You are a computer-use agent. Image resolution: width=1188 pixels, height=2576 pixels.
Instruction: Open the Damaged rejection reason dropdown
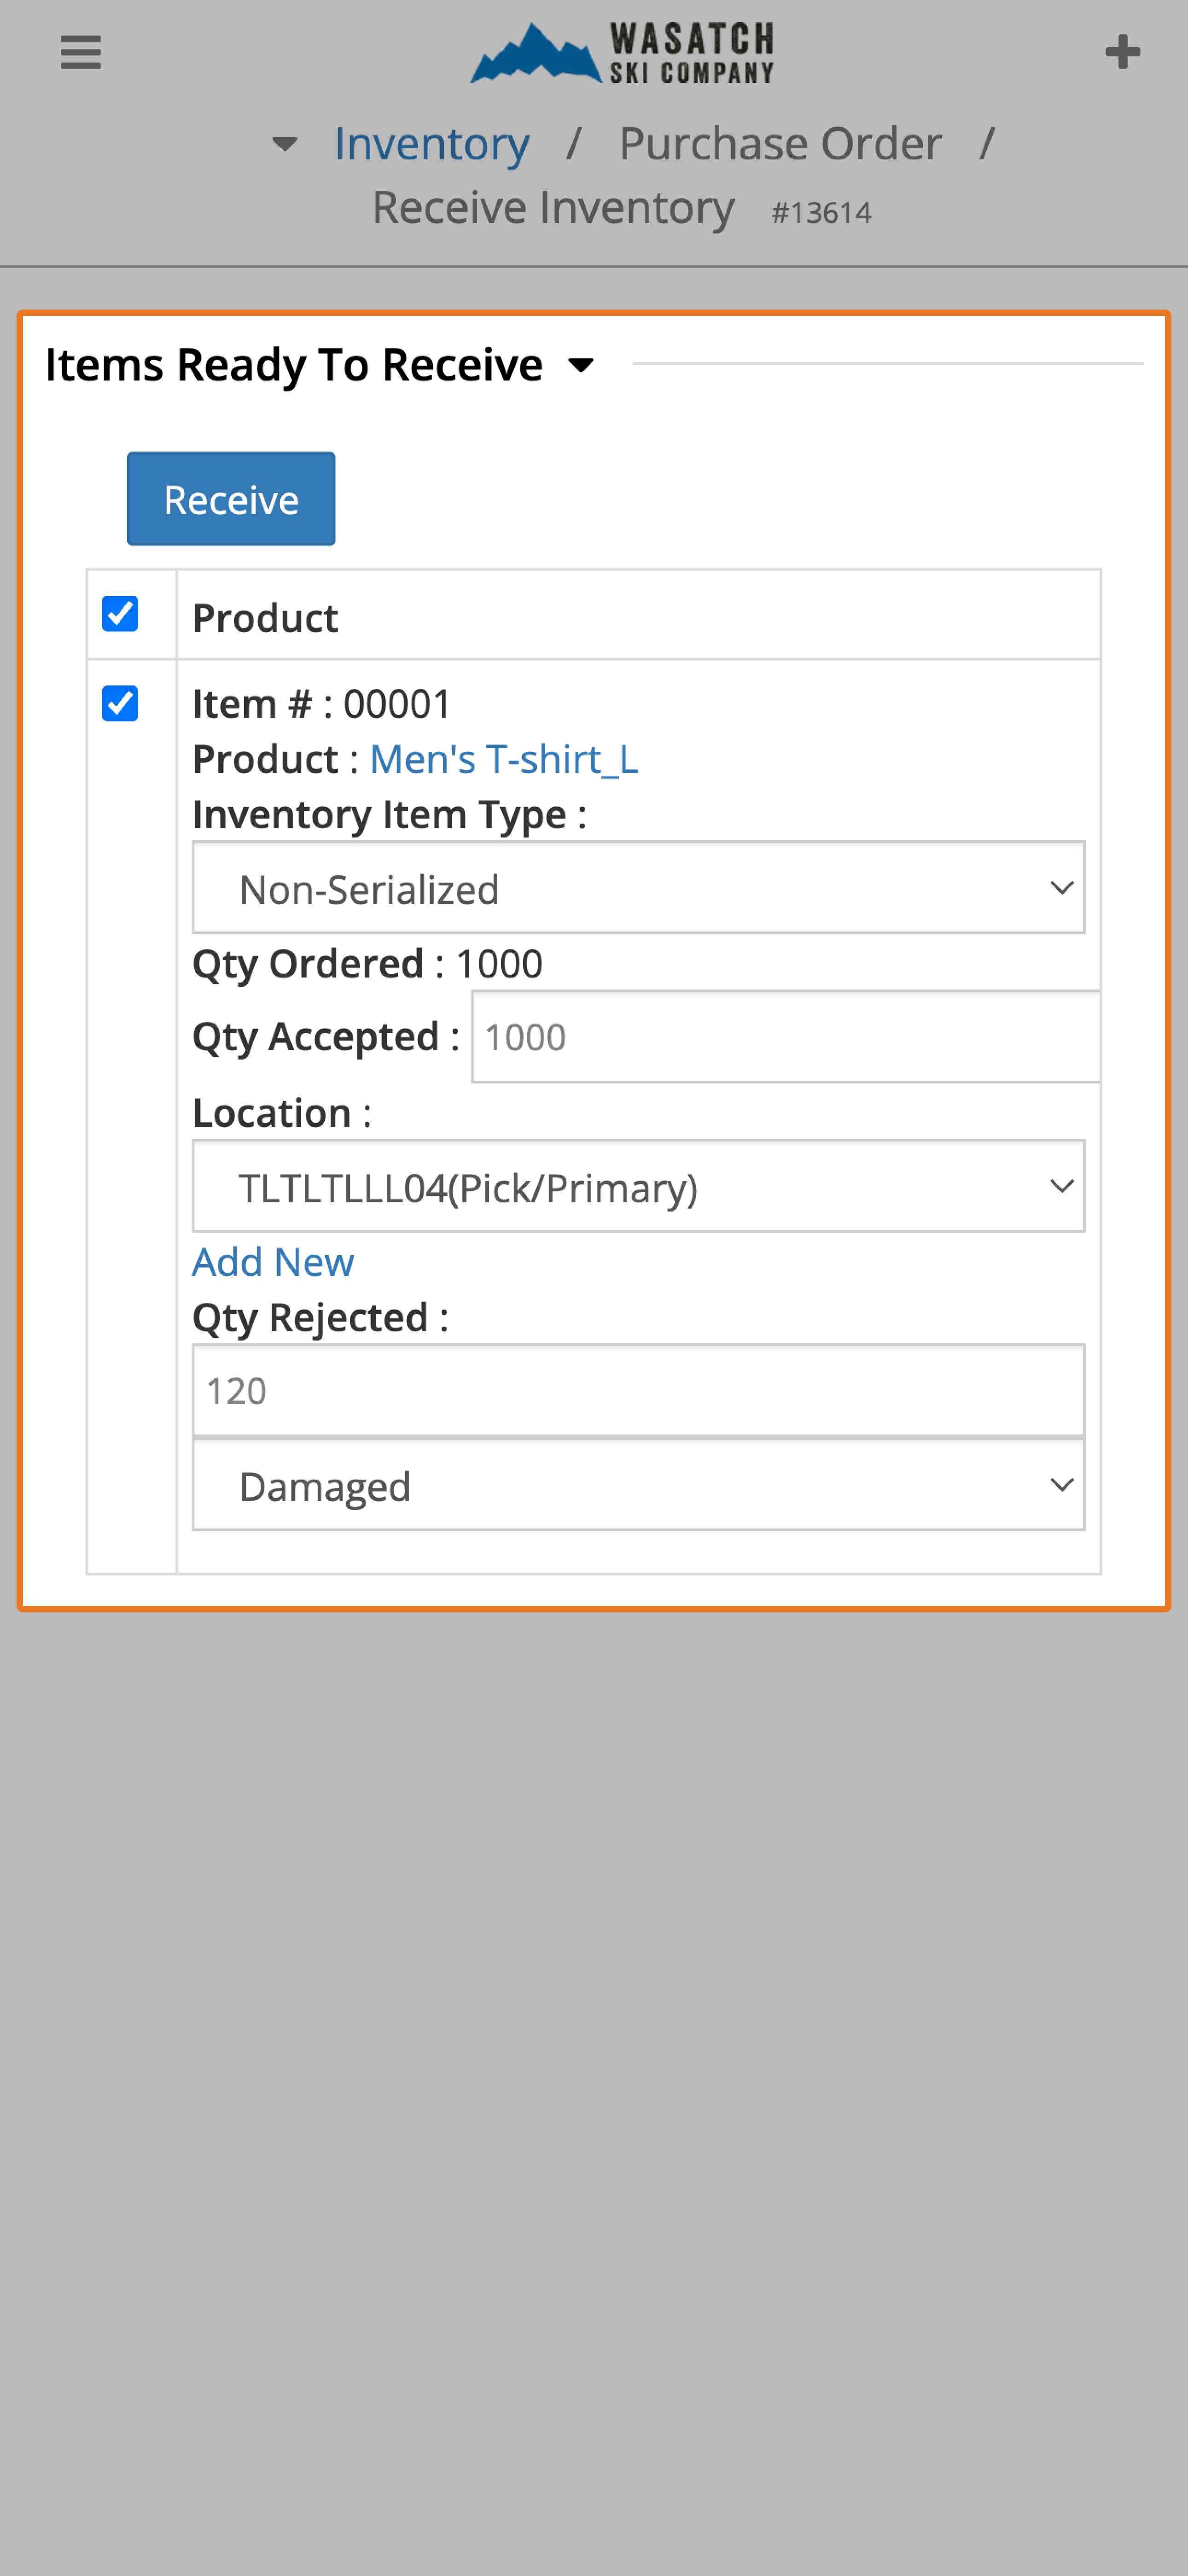(639, 1485)
